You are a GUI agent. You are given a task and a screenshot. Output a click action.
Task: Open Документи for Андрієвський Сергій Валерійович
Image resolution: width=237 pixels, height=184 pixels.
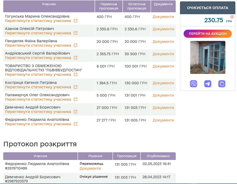pyautogui.click(x=163, y=54)
